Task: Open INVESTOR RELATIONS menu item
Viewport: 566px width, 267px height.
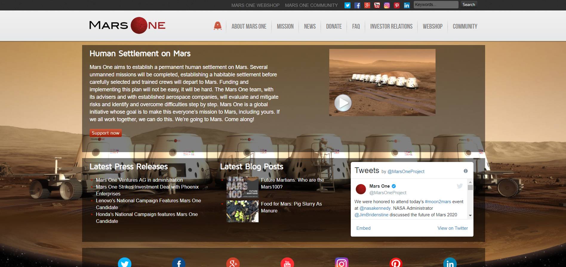Action: point(391,26)
